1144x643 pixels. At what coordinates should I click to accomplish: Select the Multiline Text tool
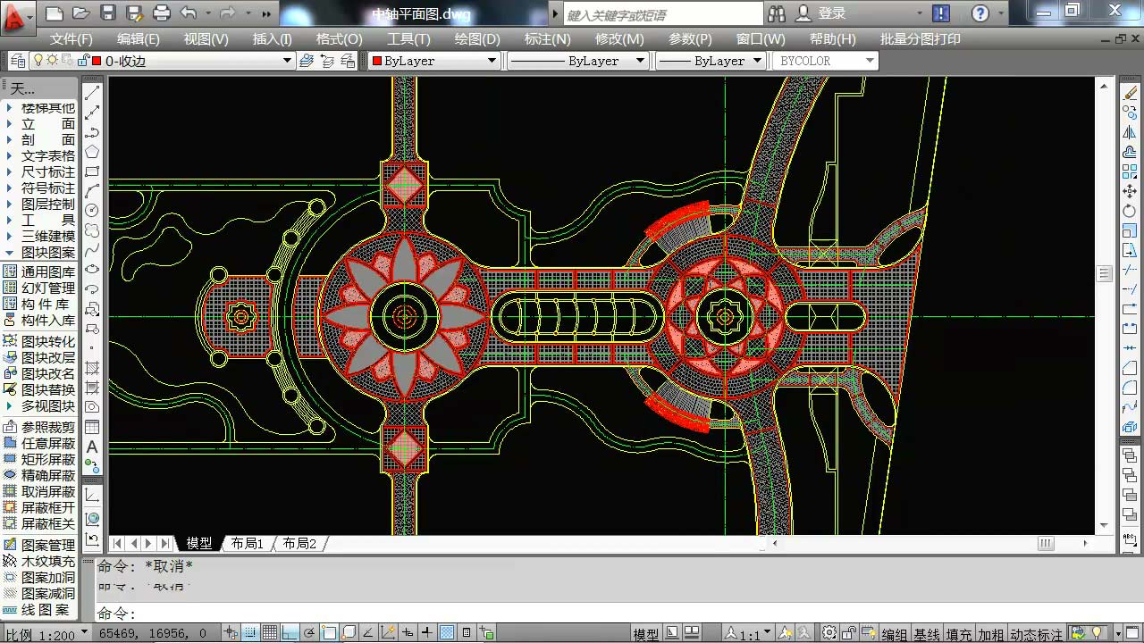point(92,447)
